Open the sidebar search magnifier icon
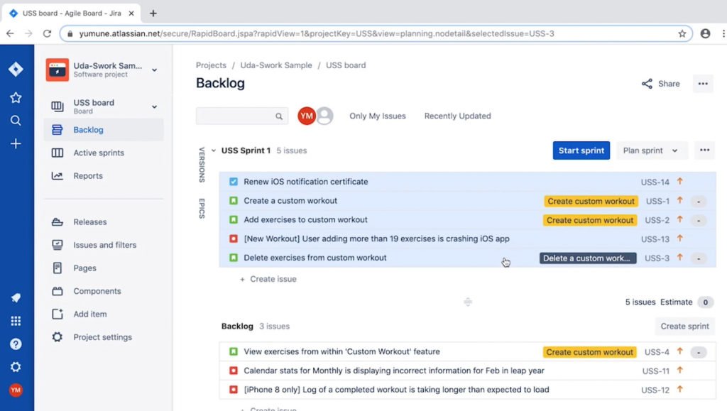The height and width of the screenshot is (411, 727). pos(16,121)
